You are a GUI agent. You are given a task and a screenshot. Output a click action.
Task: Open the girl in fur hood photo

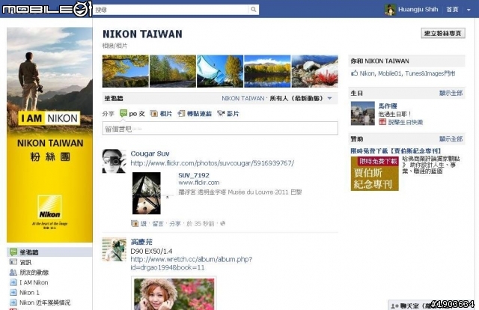coord(174,294)
